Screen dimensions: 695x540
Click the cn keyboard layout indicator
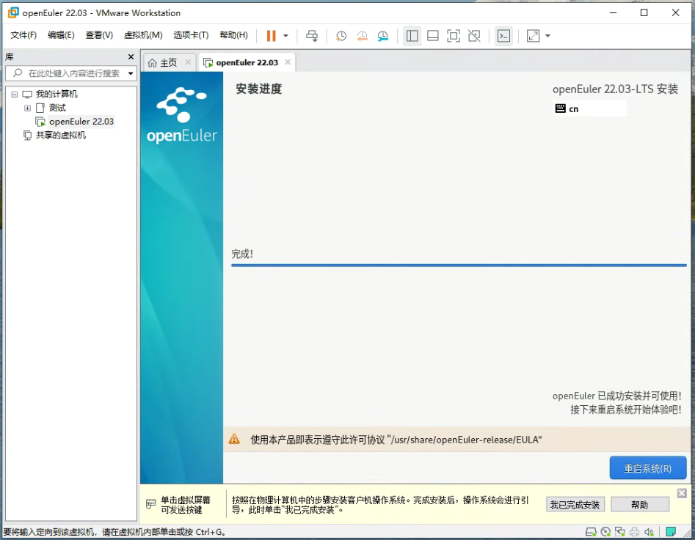590,108
